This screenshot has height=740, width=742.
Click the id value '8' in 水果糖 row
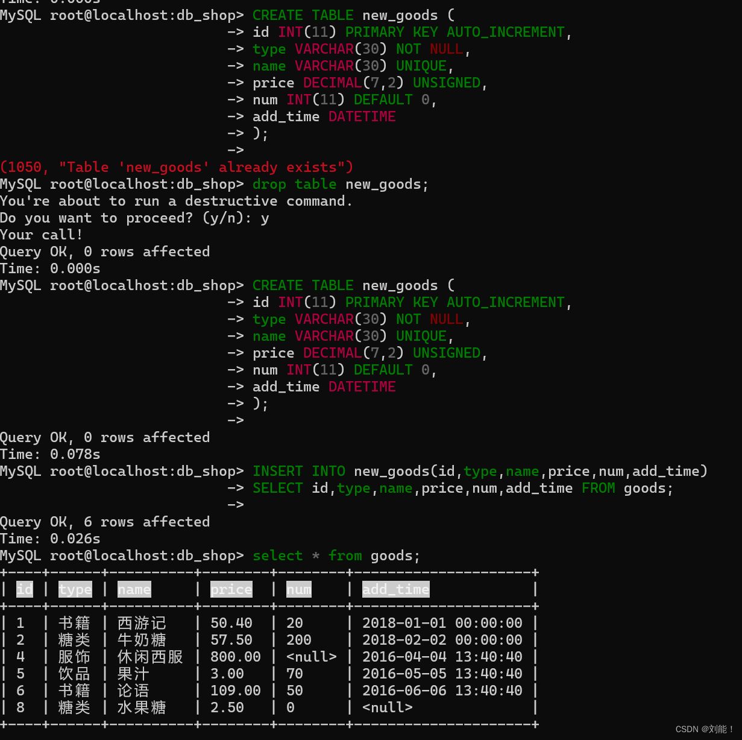[20, 707]
